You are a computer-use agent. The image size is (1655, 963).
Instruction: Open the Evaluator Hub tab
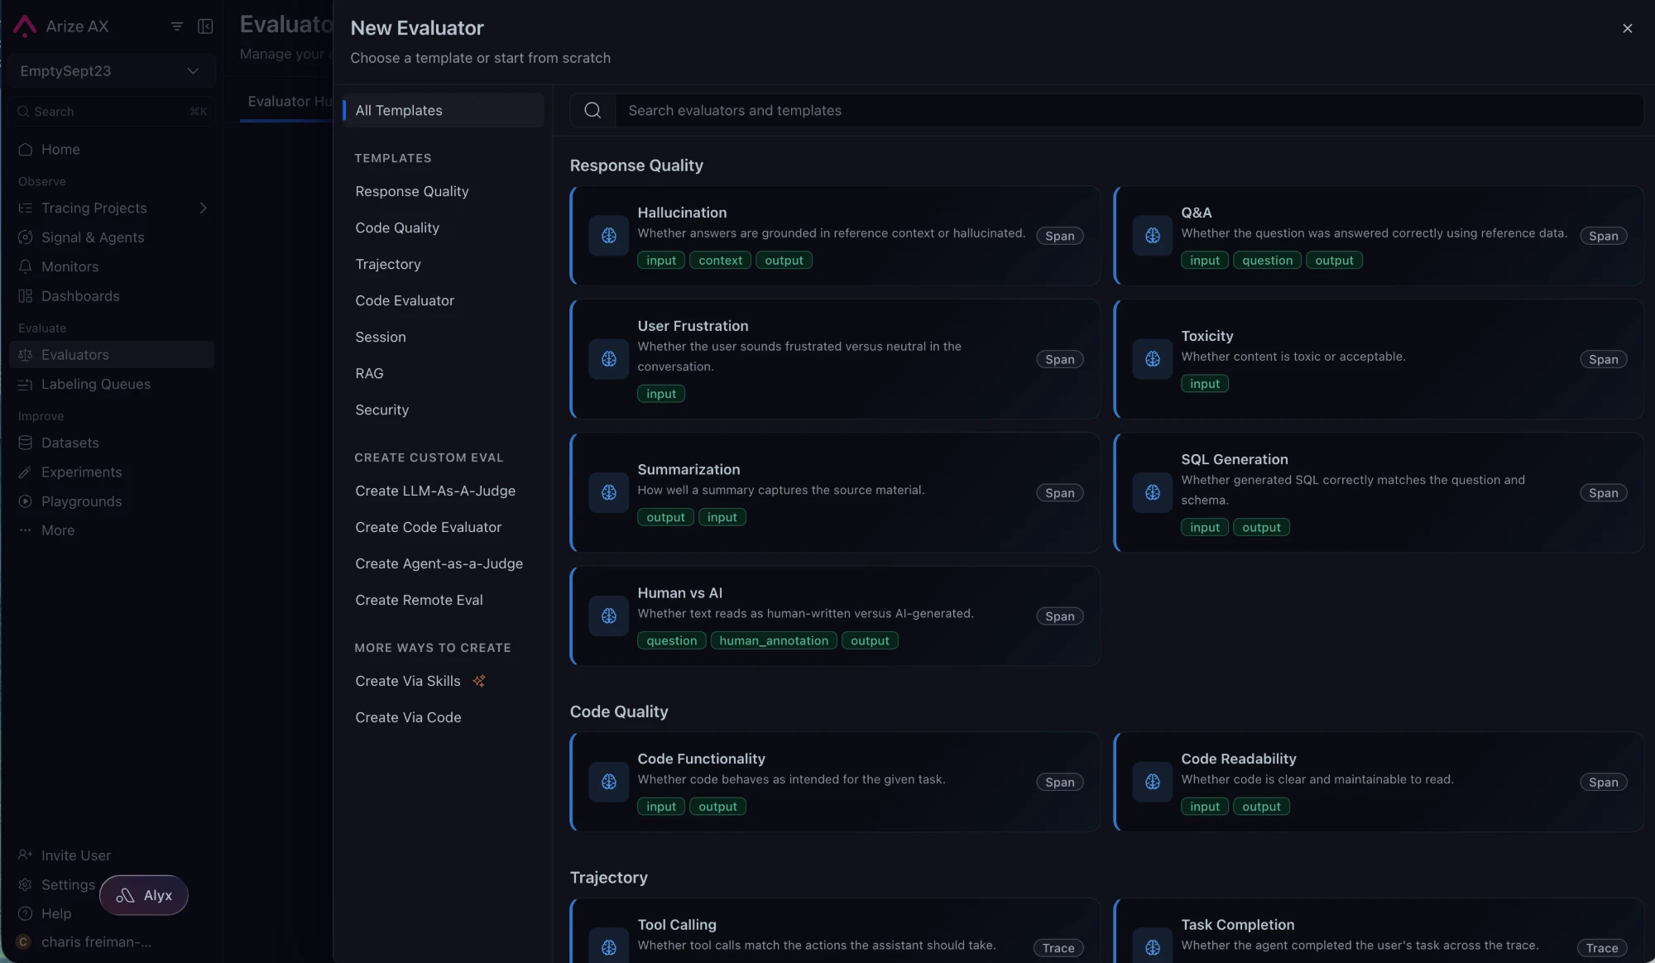[x=288, y=102]
